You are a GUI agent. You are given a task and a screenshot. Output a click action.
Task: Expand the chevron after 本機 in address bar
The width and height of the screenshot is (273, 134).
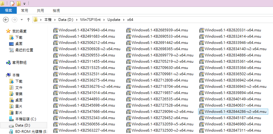55,20
